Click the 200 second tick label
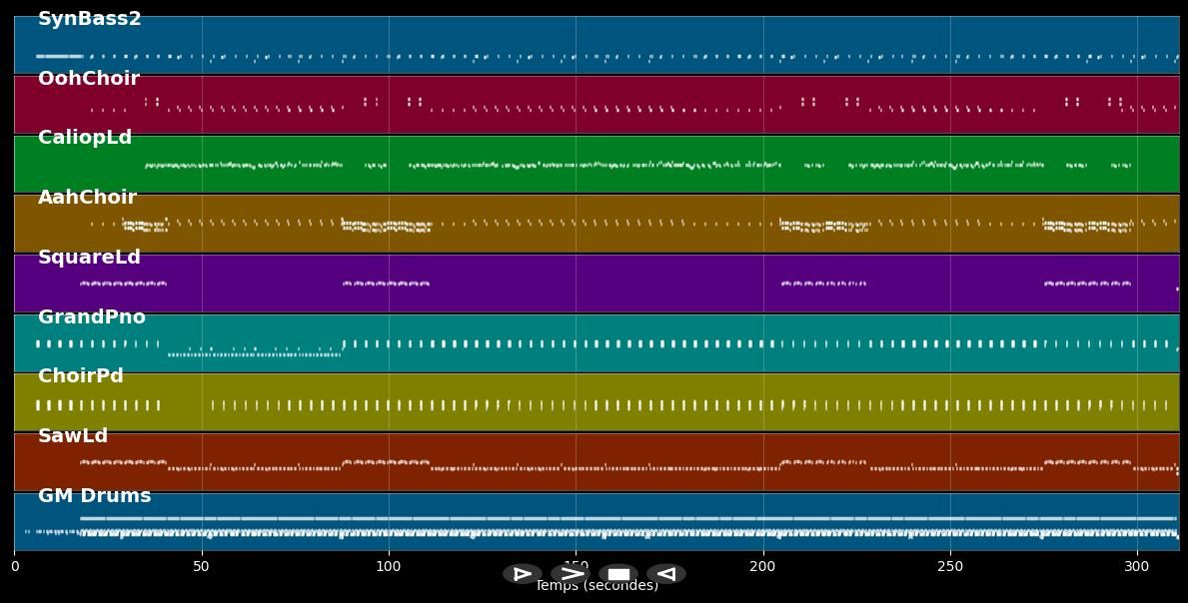 tap(762, 567)
